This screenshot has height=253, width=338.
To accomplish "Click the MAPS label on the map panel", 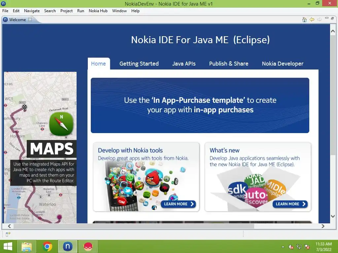I will coord(52,149).
